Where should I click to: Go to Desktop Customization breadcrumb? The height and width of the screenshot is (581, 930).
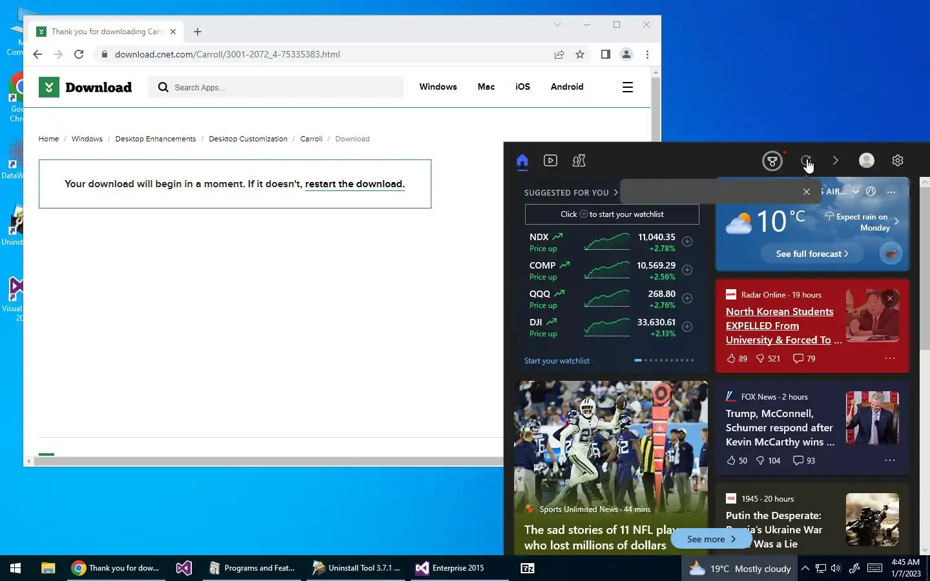(248, 139)
